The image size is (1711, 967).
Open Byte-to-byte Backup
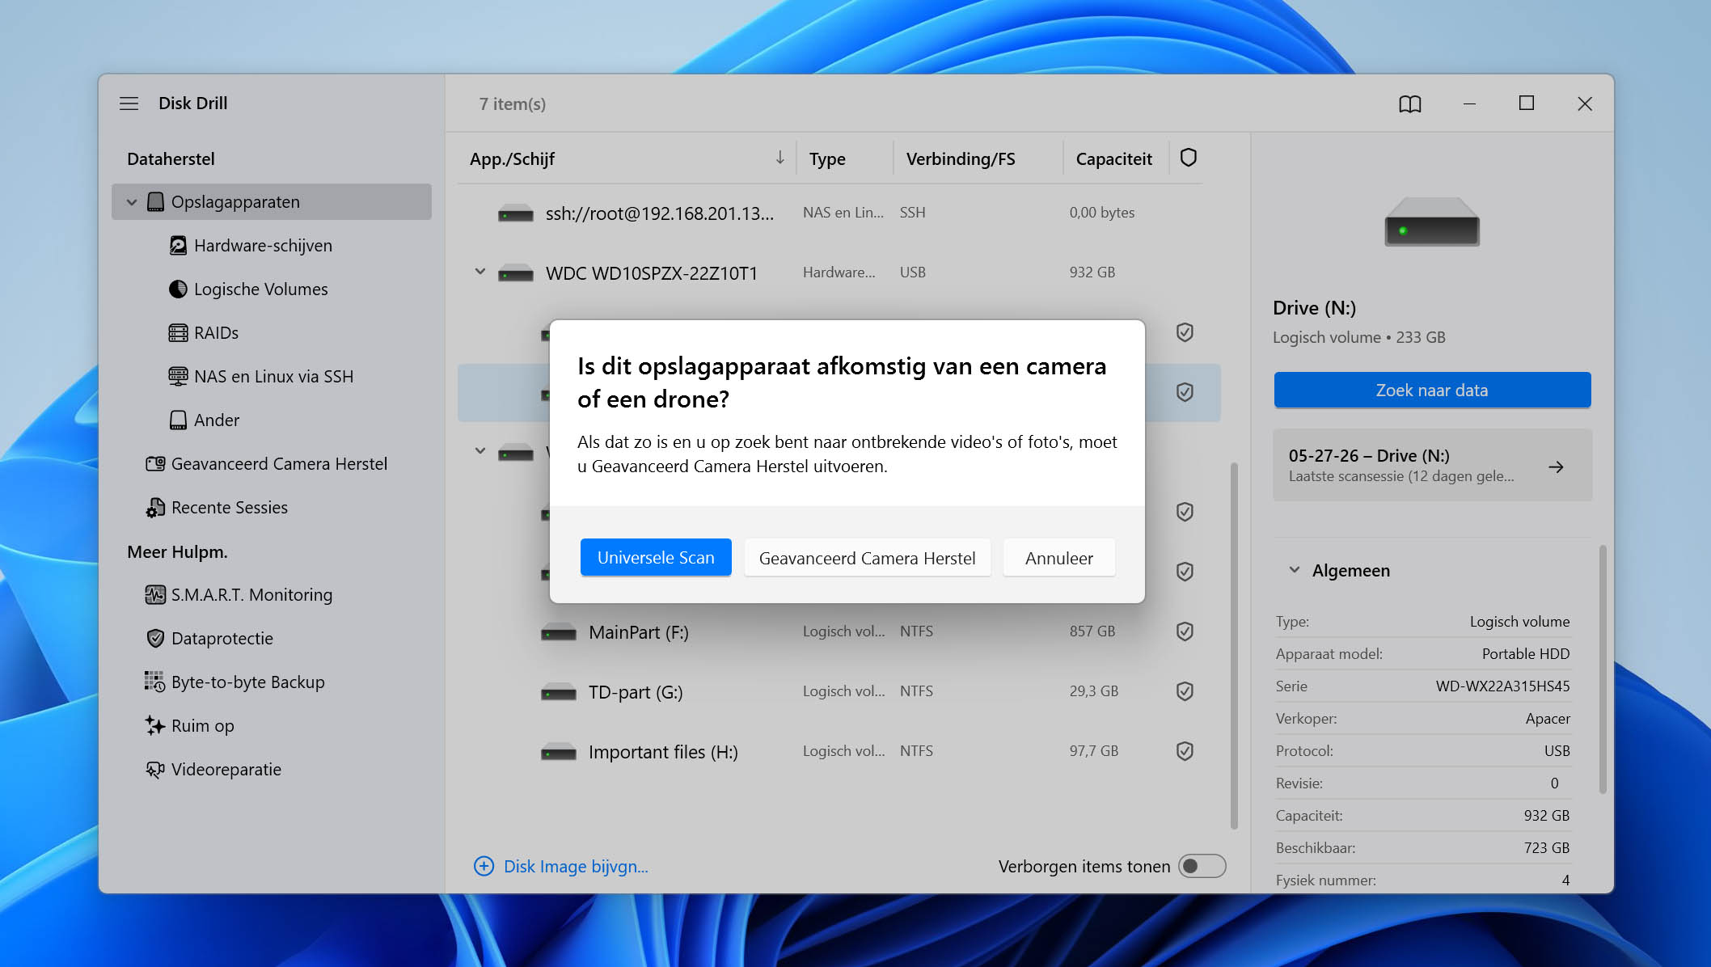point(247,682)
